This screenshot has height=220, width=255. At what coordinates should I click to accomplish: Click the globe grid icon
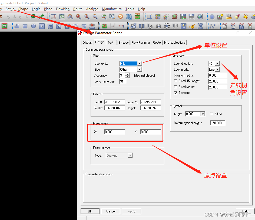pyautogui.click(x=200, y=17)
